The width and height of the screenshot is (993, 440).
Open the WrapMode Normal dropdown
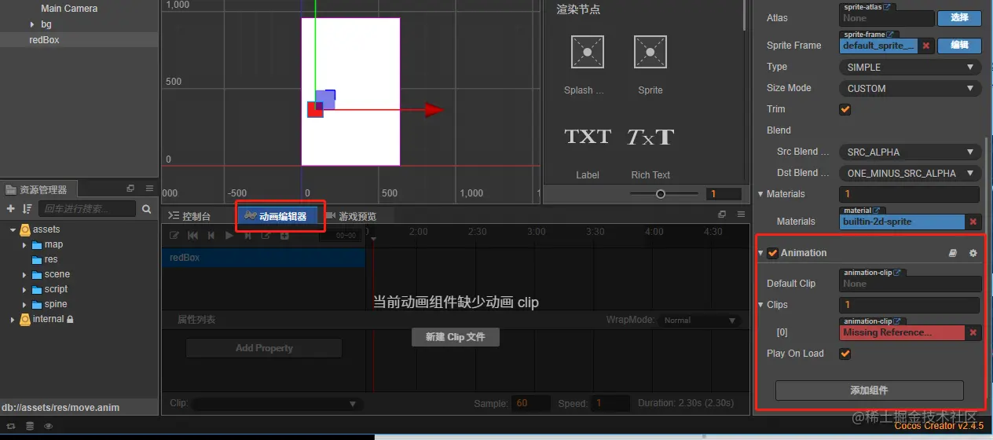coord(699,321)
